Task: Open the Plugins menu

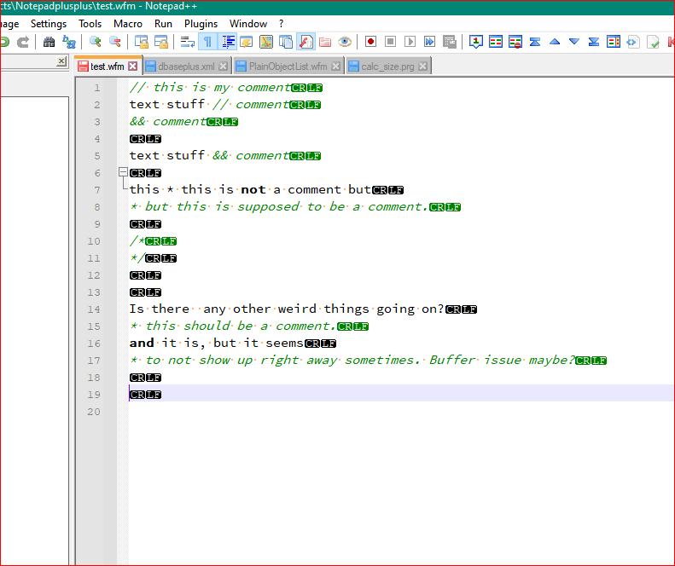Action: tap(201, 24)
